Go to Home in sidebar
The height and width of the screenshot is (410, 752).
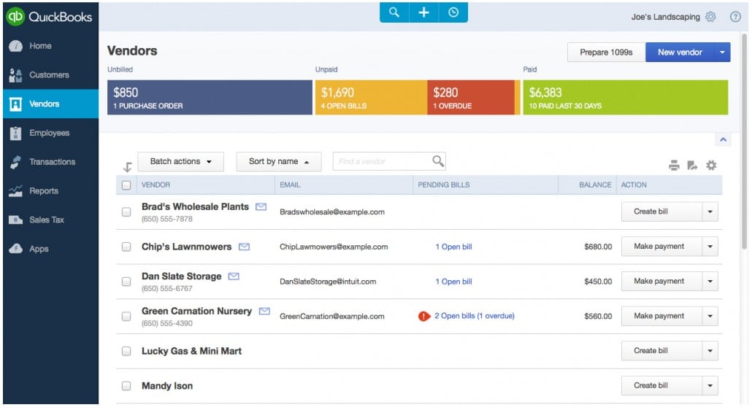point(50,46)
